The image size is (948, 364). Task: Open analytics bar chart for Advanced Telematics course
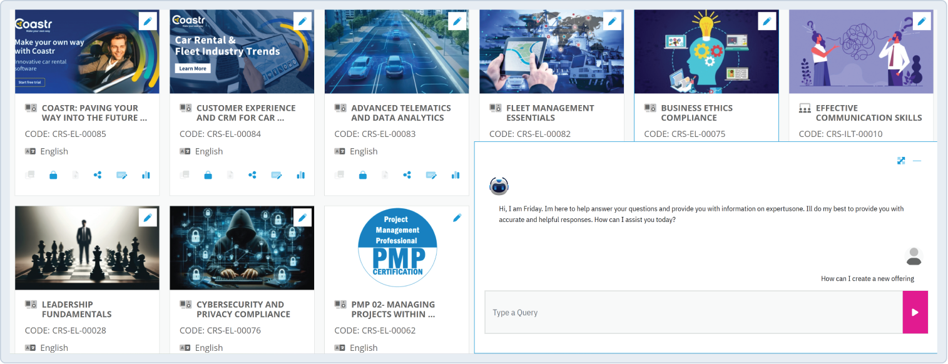[x=456, y=175]
